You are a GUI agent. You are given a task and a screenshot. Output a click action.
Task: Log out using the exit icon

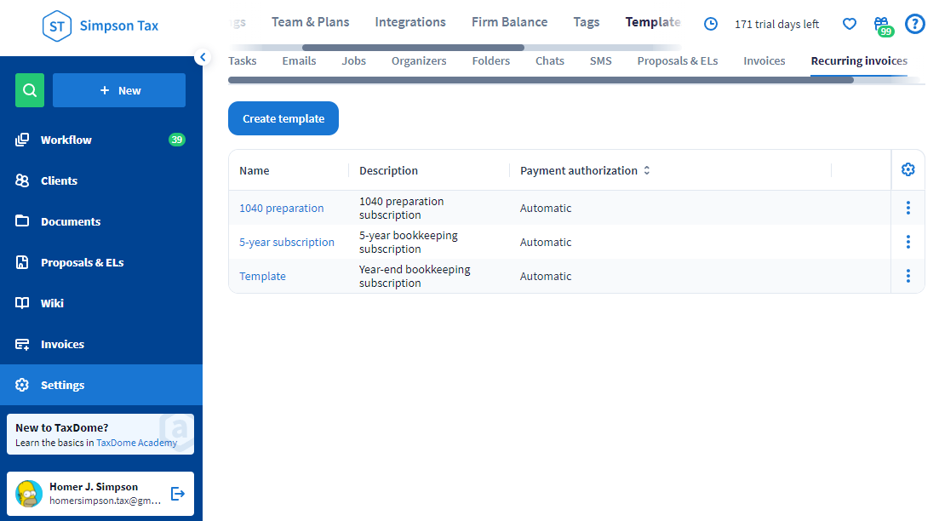pos(177,493)
